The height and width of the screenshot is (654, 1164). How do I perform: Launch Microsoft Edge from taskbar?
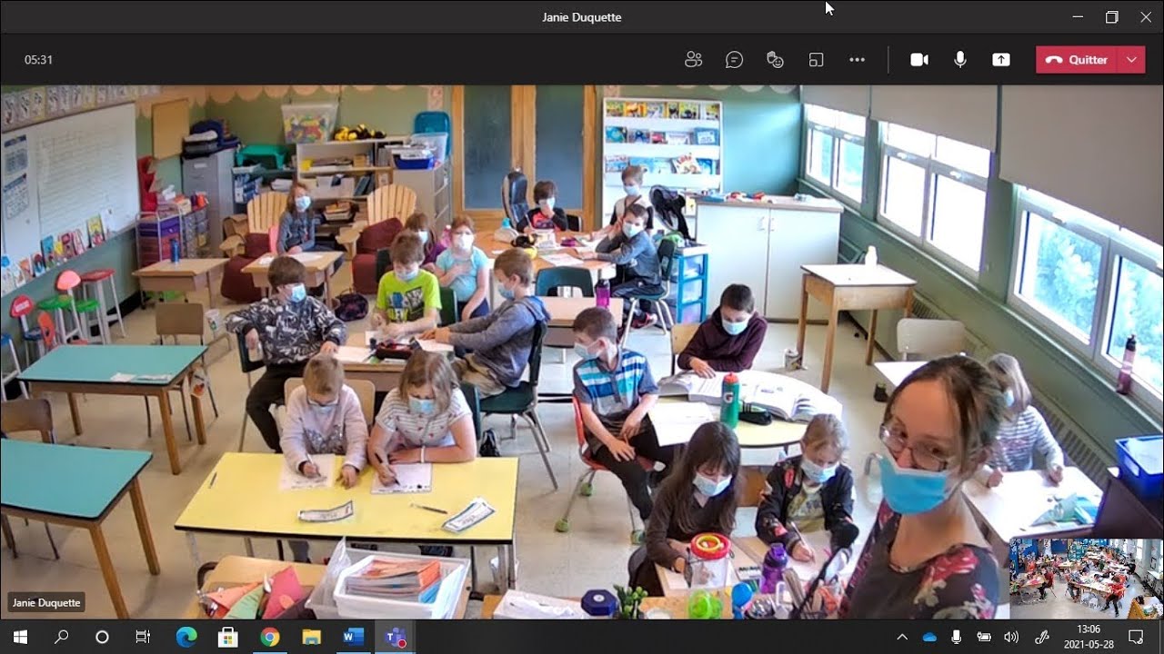(186, 637)
